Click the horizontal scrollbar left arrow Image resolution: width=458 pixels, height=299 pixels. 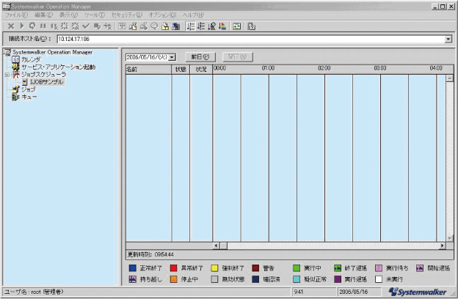click(x=216, y=246)
